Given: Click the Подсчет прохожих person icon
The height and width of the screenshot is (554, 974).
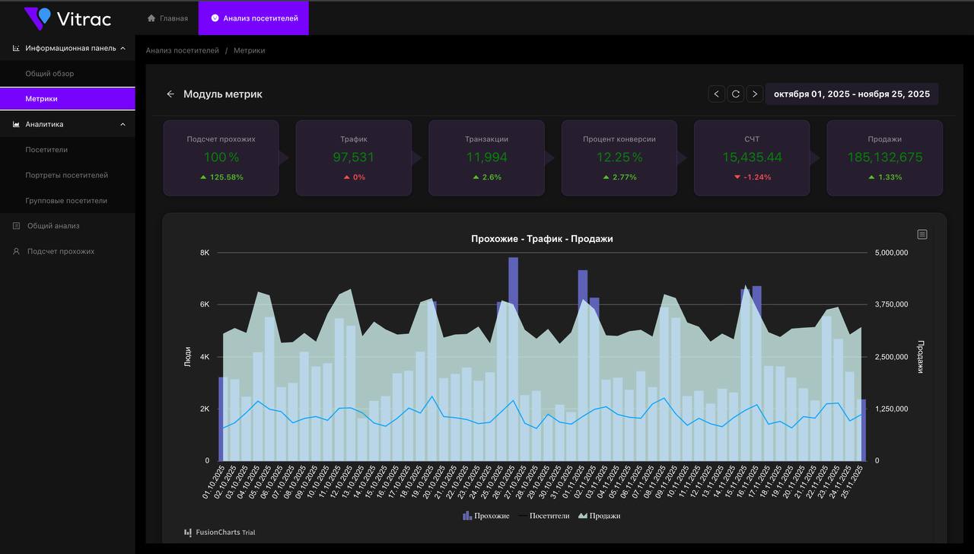Looking at the screenshot, I should [16, 251].
